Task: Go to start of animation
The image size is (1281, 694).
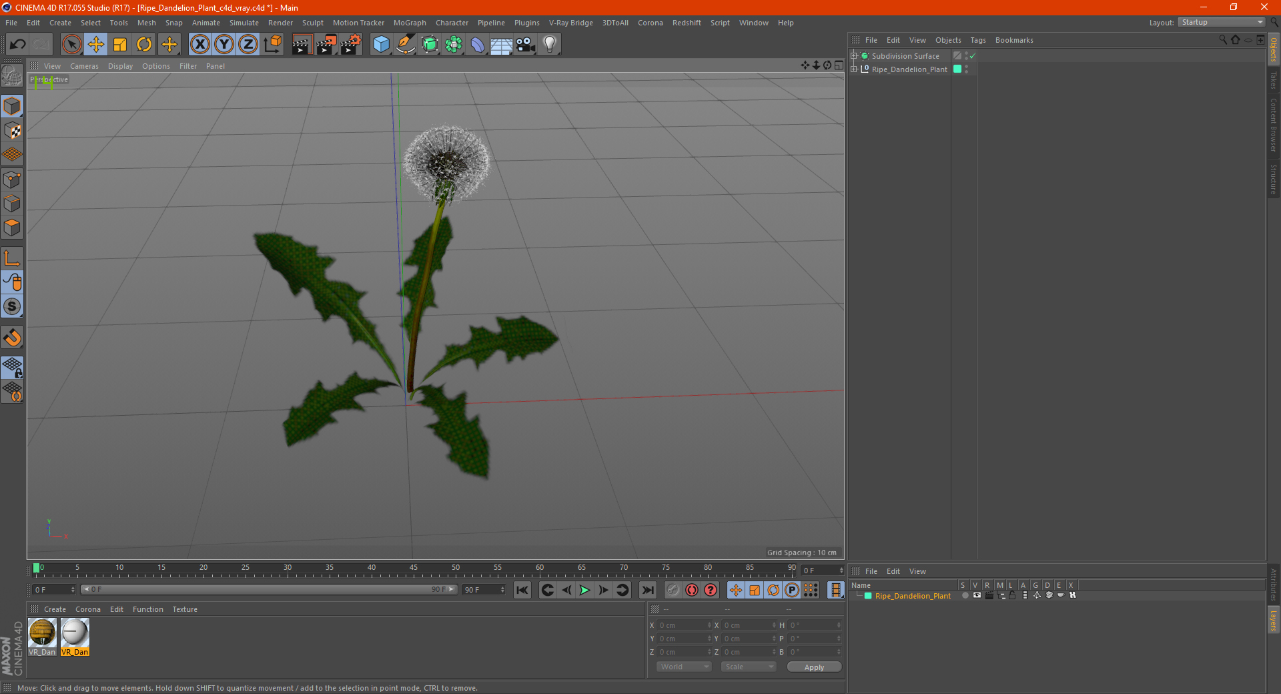Action: tap(522, 590)
